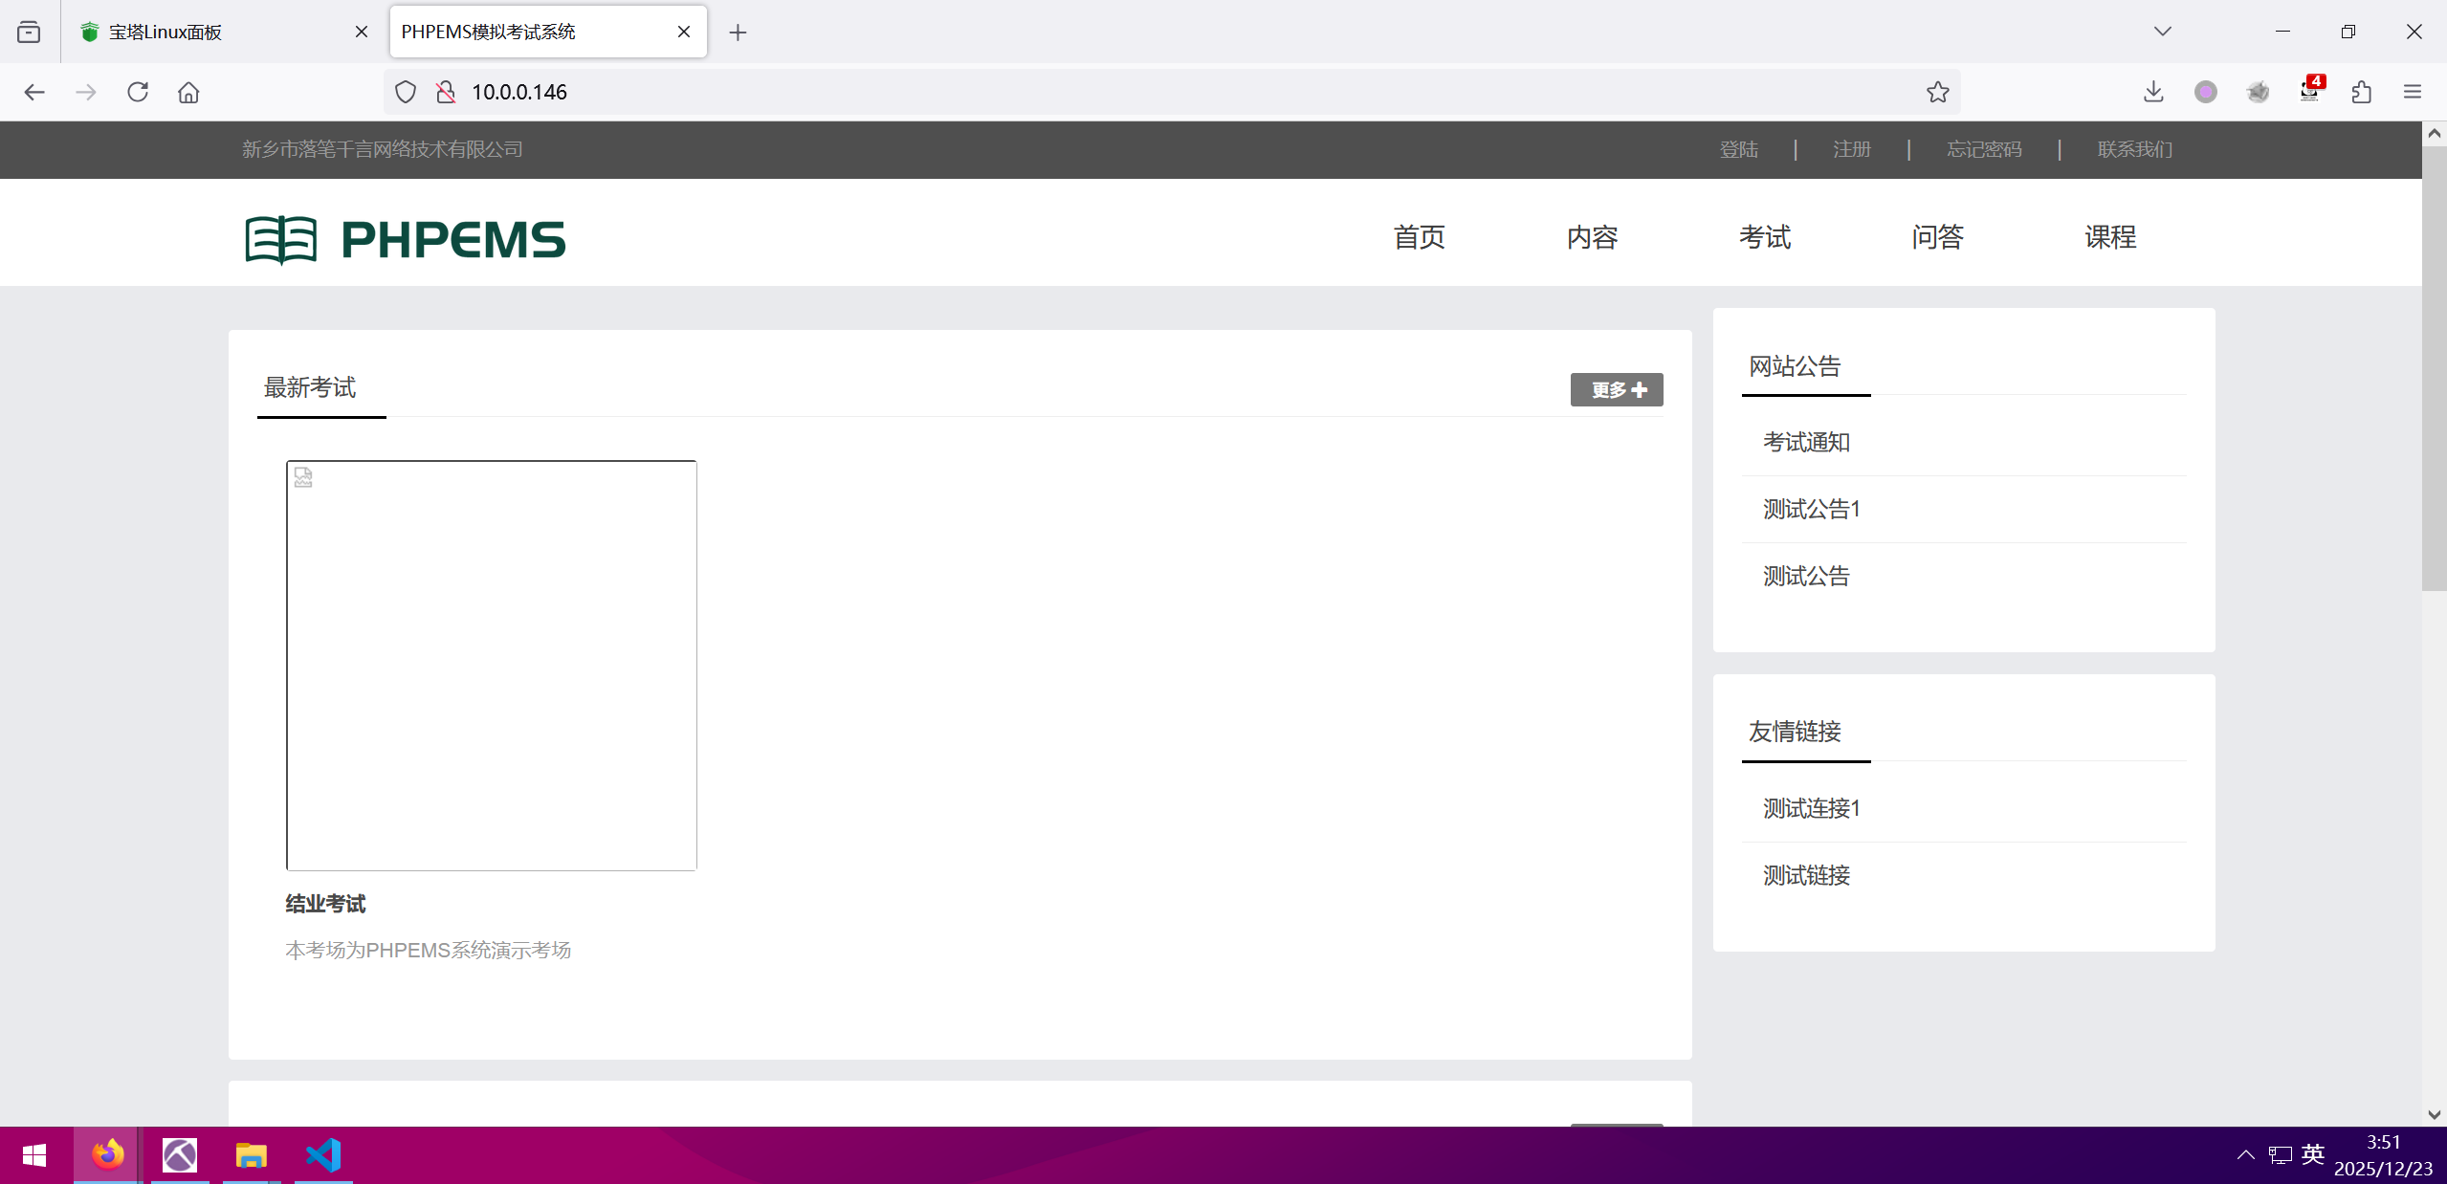The height and width of the screenshot is (1184, 2447).
Task: Click the 最新考试 section heading
Action: (310, 387)
